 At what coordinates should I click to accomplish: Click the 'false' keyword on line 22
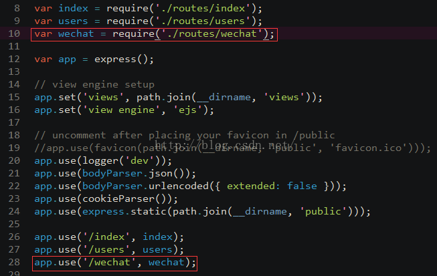coord(302,186)
